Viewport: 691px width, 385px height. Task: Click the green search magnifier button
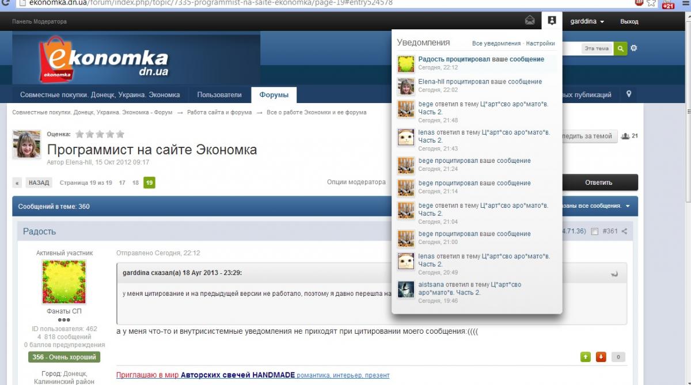620,48
